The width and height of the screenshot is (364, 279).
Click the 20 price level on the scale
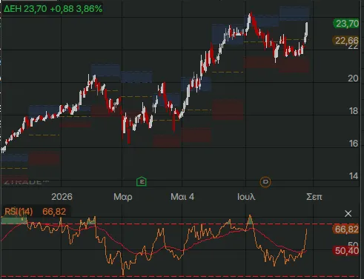coord(353,78)
